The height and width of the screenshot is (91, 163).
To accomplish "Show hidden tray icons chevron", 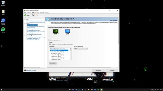I will [149, 90].
